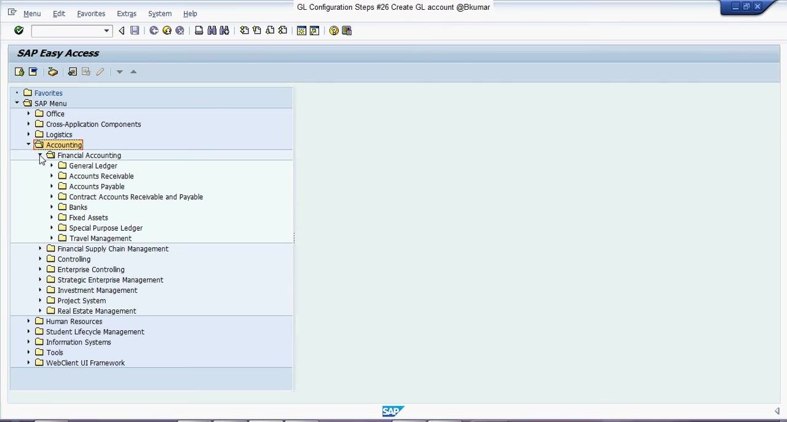
Task: Click the green Enter checkmark icon
Action: 18,31
